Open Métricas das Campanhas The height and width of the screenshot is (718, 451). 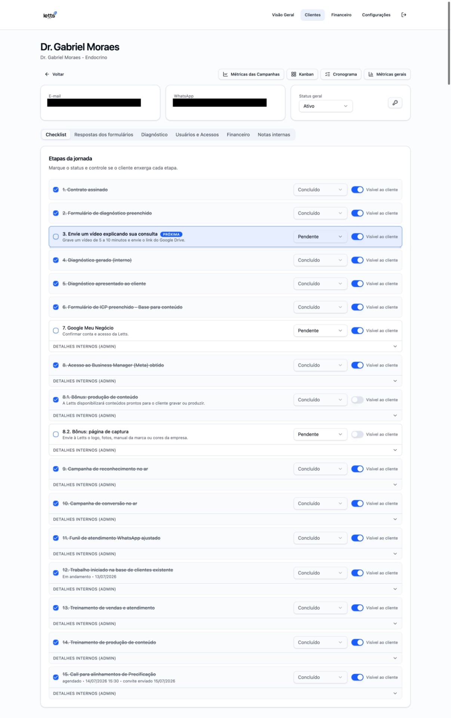(251, 74)
